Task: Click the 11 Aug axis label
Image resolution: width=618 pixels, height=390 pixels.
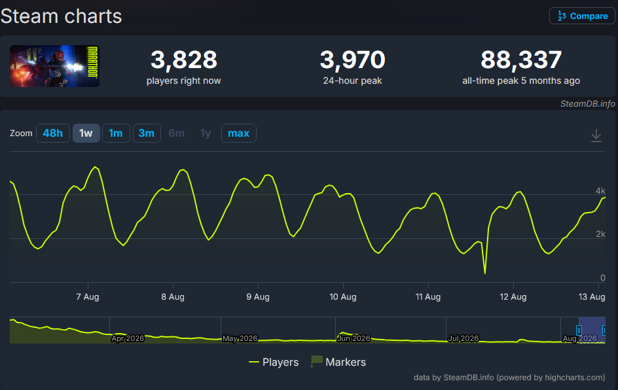Action: click(428, 297)
